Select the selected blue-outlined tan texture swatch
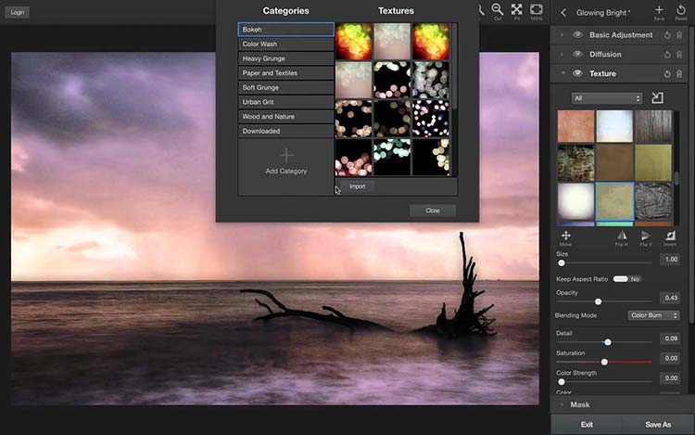 [614, 201]
